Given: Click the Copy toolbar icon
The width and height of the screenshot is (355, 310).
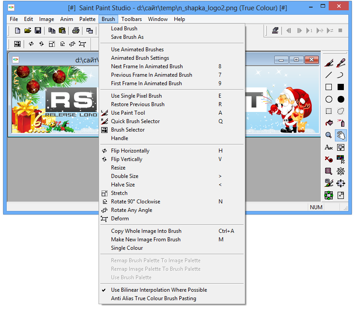Looking at the screenshot, I should 52,31.
